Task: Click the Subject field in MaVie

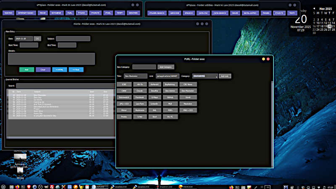Action: click(73, 39)
